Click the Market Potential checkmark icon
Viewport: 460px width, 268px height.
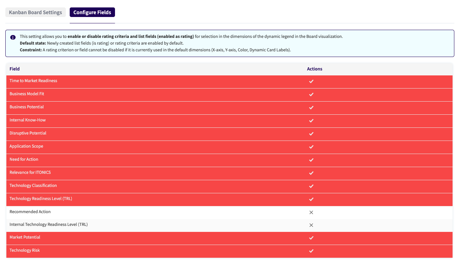311,238
